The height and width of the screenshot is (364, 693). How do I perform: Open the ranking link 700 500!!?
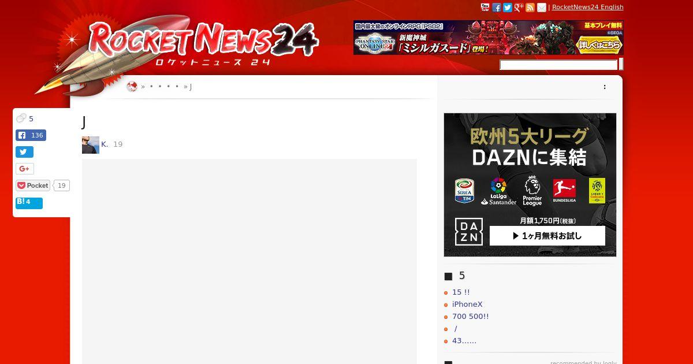coord(471,317)
